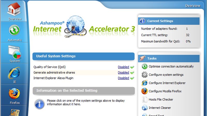Click the Current Settings info icon
Viewport: 207px width, 116px height.
click(x=142, y=21)
